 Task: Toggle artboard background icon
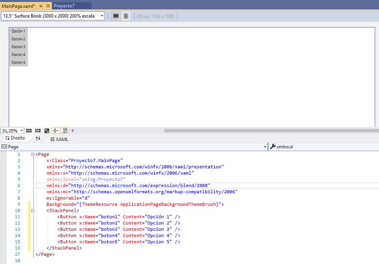[47, 131]
